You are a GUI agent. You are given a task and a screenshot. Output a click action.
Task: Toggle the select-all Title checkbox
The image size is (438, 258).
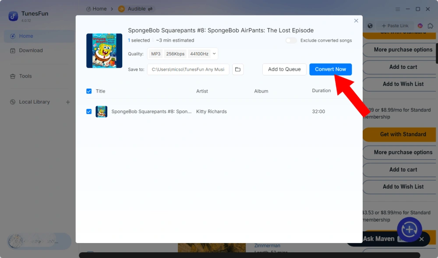(x=89, y=91)
